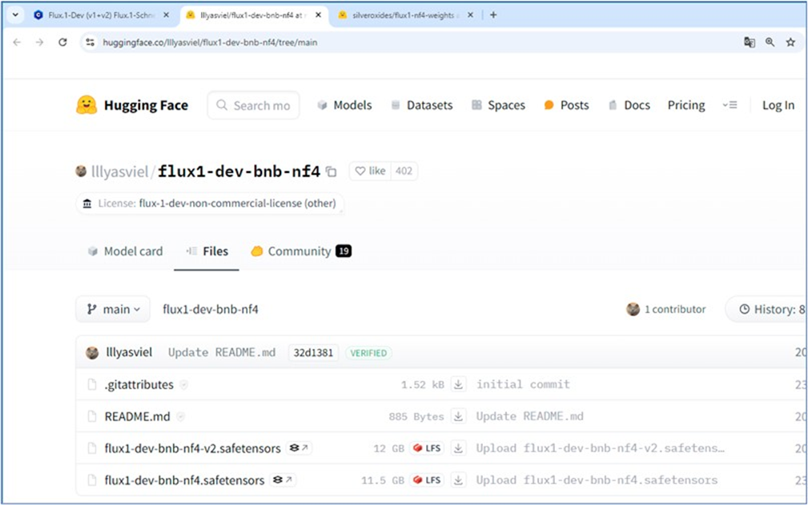Open the Models navigation link
Image resolution: width=808 pixels, height=505 pixels.
tap(344, 105)
